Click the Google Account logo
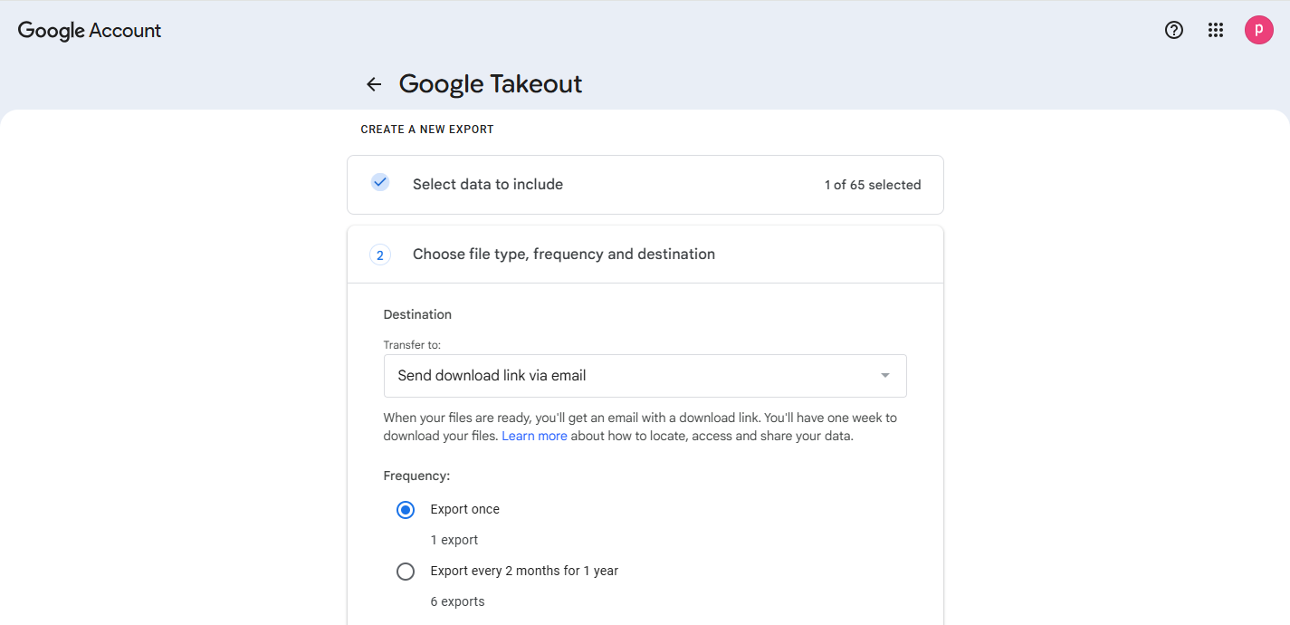1290x625 pixels. coord(90,30)
